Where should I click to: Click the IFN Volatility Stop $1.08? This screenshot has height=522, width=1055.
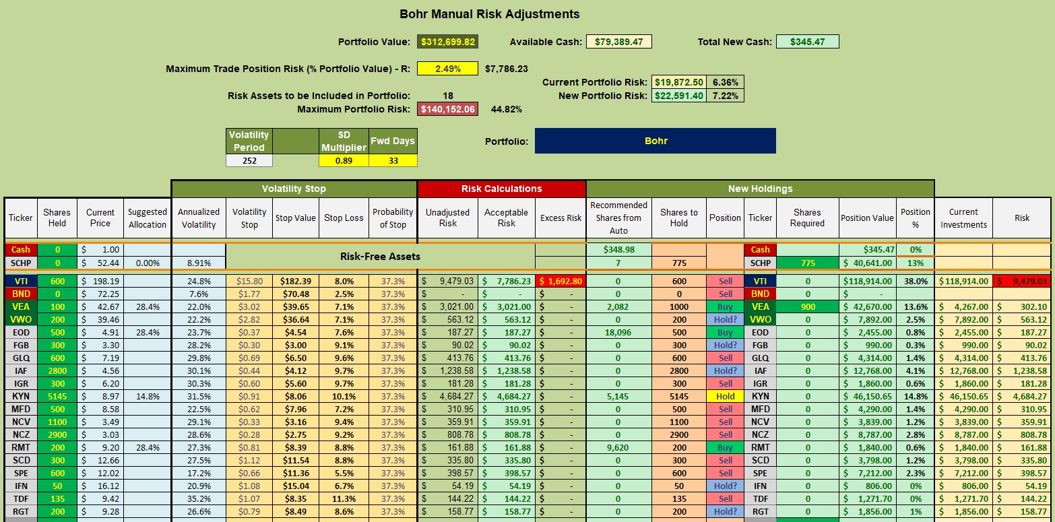(x=249, y=486)
